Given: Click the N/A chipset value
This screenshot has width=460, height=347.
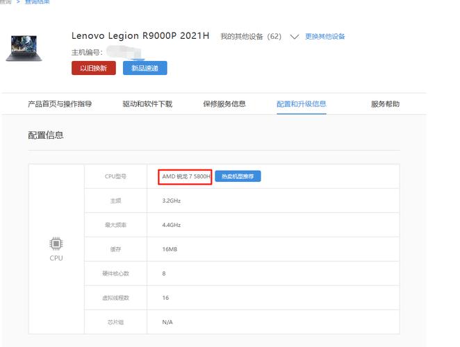Looking at the screenshot, I should click(167, 322).
